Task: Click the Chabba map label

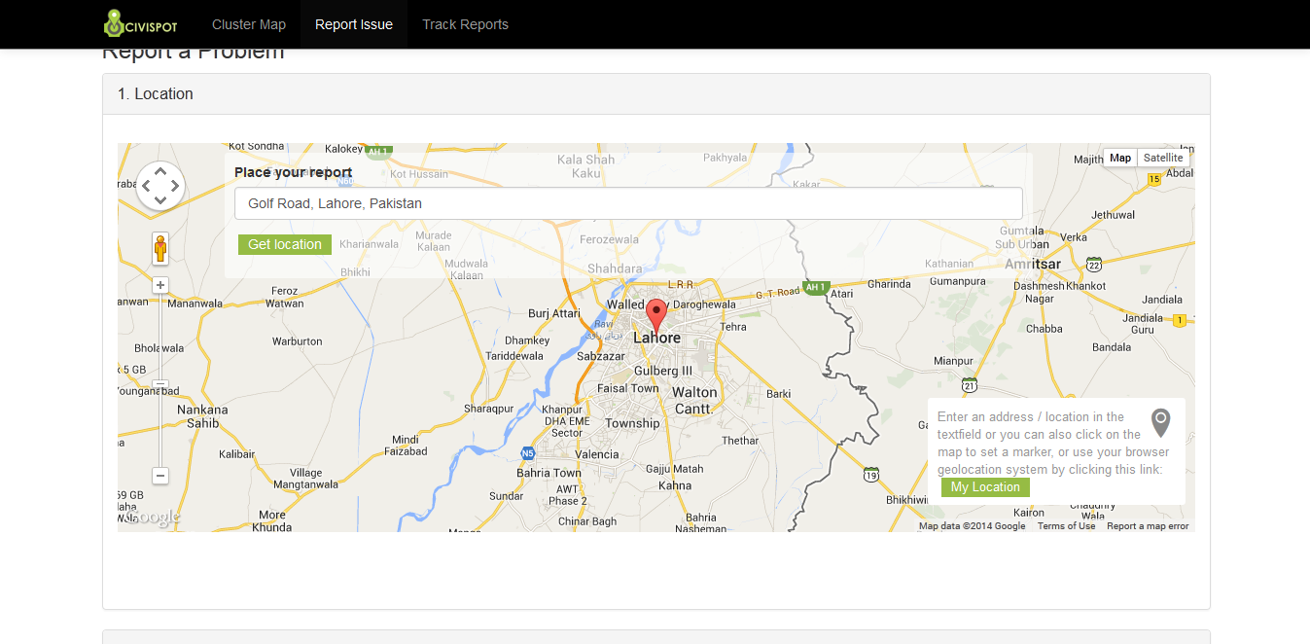Action: click(x=1044, y=329)
